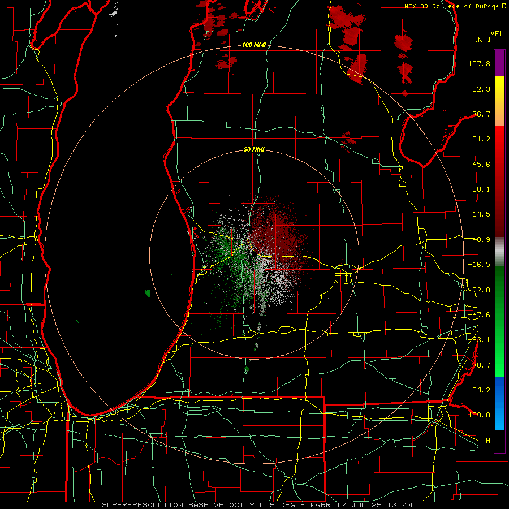Click the blue segment of velocity color bar
This screenshot has width=509, height=509.
499,403
